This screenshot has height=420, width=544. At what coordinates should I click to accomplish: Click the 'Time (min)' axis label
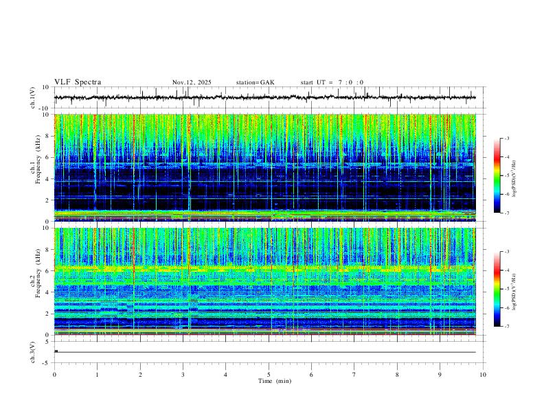click(275, 381)
